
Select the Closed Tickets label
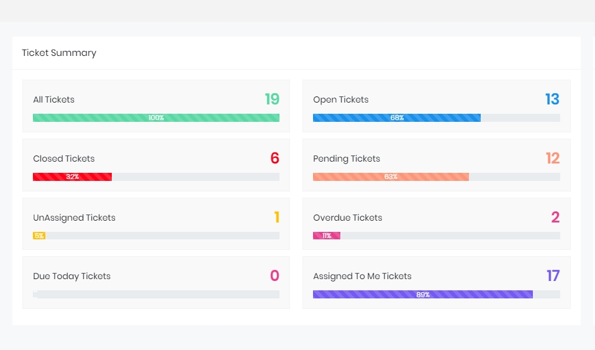pos(63,159)
